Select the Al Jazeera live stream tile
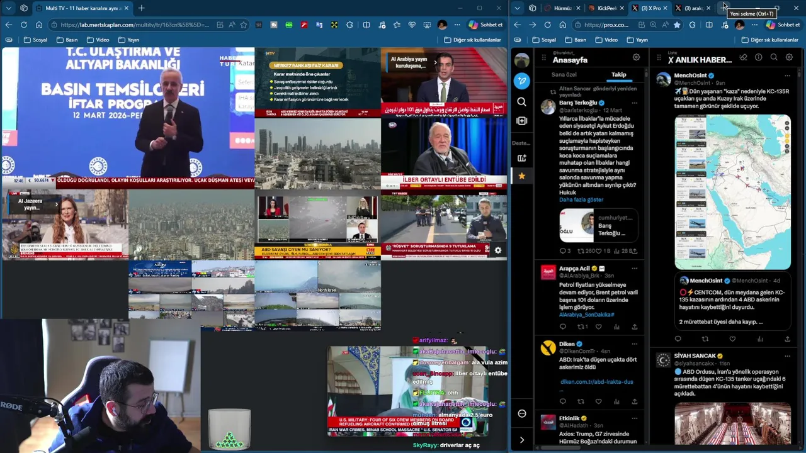 pyautogui.click(x=65, y=225)
